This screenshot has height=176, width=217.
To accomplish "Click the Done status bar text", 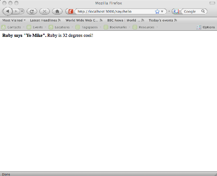I will point(6,174).
